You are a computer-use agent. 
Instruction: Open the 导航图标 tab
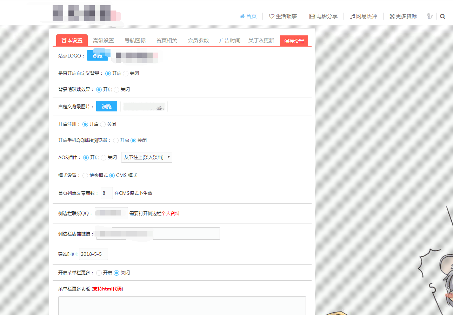(135, 40)
